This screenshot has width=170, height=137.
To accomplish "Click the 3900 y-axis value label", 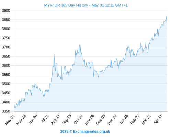I will (x=6, y=11).
